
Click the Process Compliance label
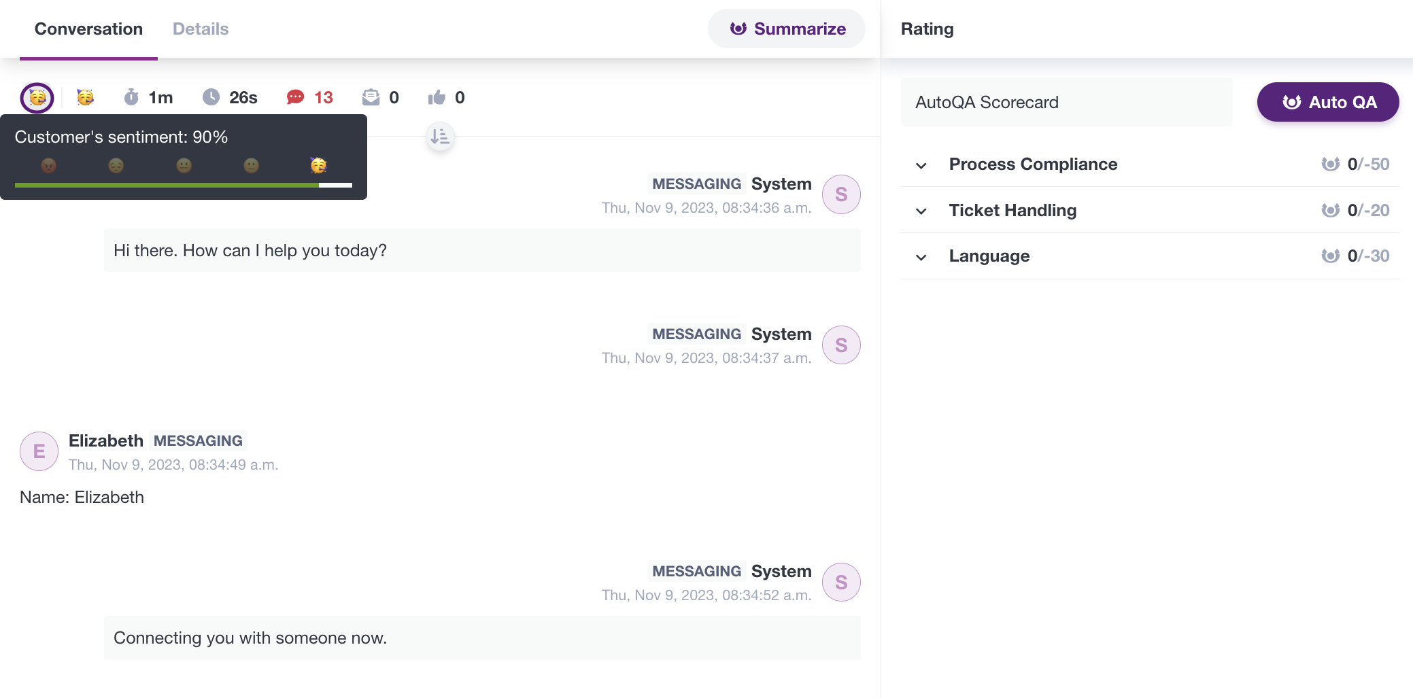tap(1033, 164)
